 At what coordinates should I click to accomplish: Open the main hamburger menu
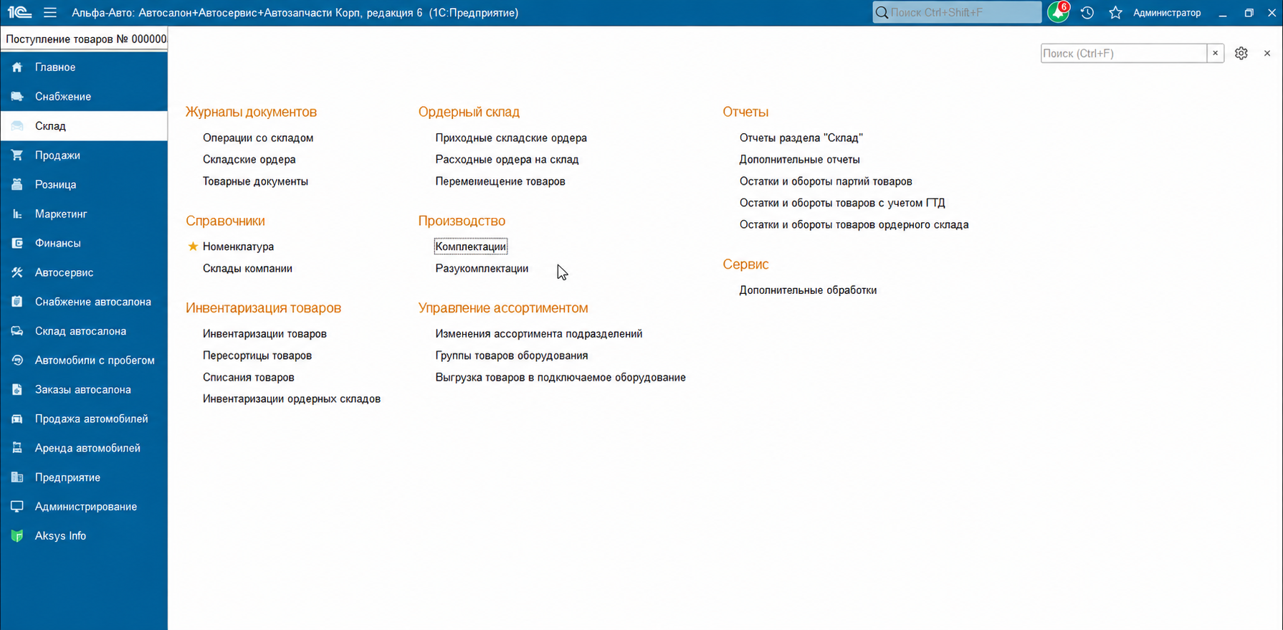[49, 12]
